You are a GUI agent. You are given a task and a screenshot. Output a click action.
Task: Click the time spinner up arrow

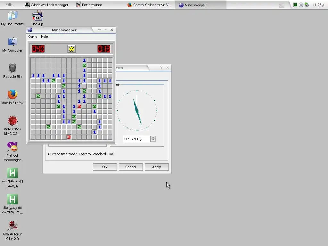pos(153,137)
